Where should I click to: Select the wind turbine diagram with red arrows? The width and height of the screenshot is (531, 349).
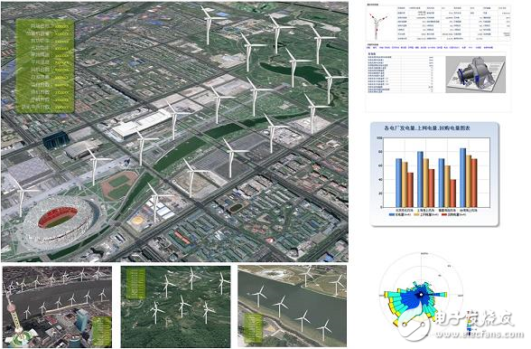(x=378, y=24)
